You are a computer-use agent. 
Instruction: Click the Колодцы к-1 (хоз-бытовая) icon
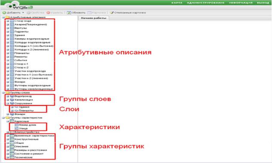(x=12, y=46)
